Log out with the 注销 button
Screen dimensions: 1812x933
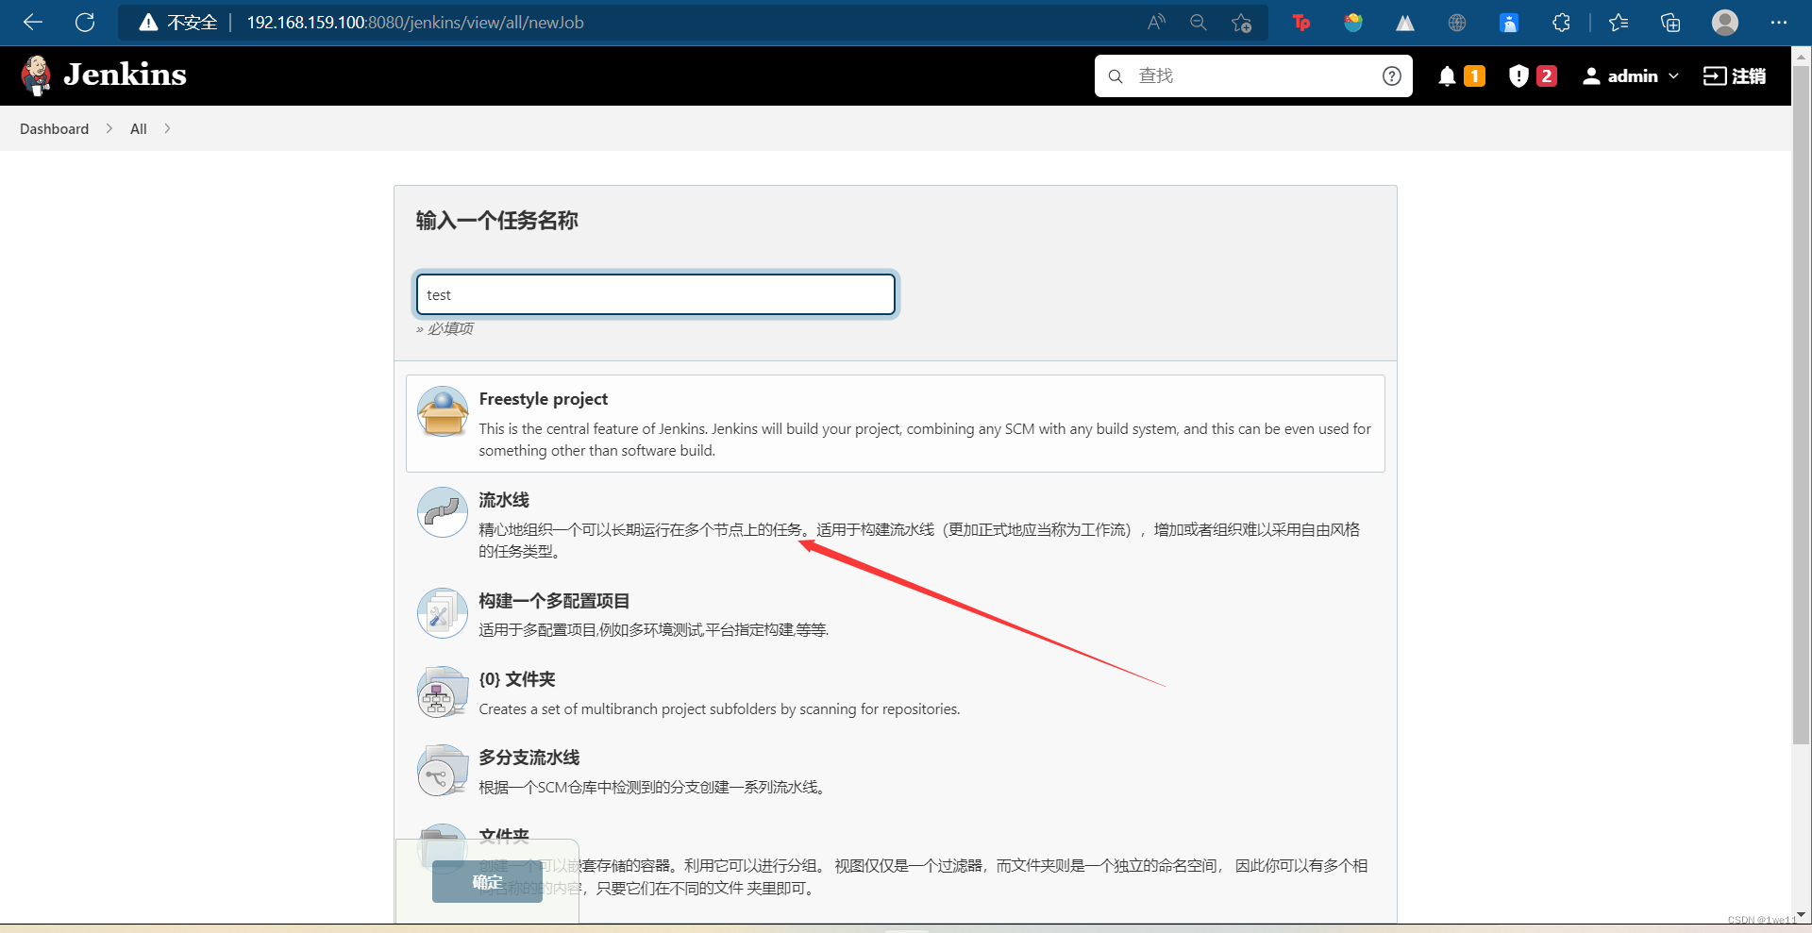point(1735,76)
